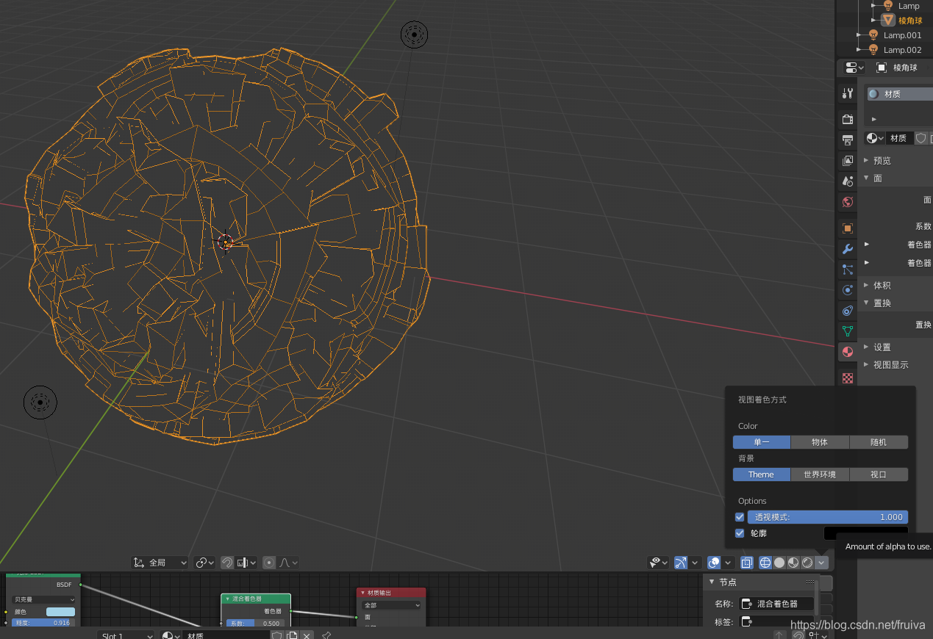933x639 pixels.
Task: Select 棱角球 object in the outliner
Action: (x=910, y=21)
